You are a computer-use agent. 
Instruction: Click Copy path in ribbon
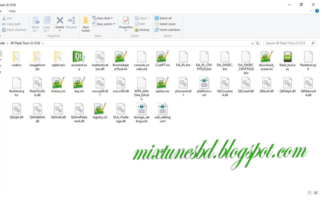(11, 24)
